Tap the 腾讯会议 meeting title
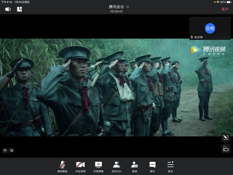 [116, 7]
